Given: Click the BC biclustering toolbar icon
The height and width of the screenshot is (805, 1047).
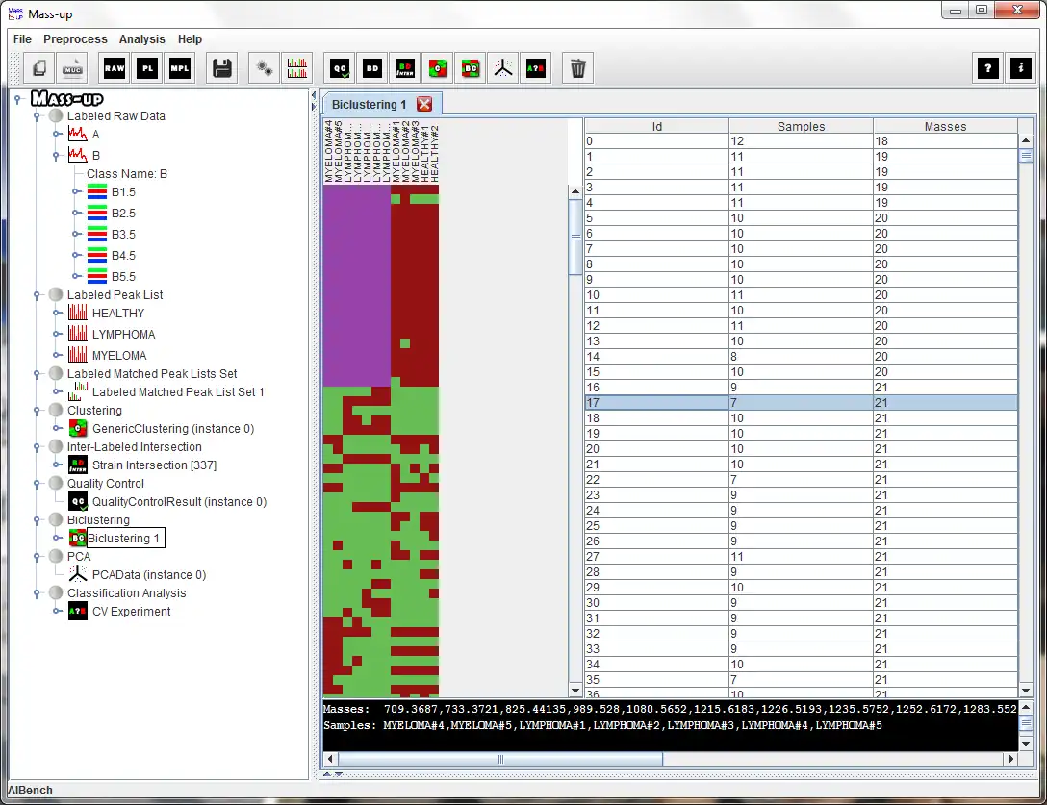Looking at the screenshot, I should pos(471,68).
